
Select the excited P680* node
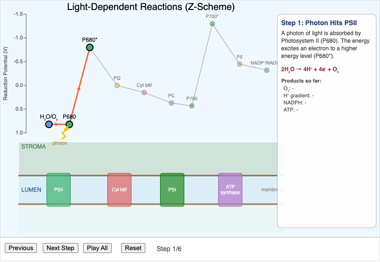(x=90, y=47)
